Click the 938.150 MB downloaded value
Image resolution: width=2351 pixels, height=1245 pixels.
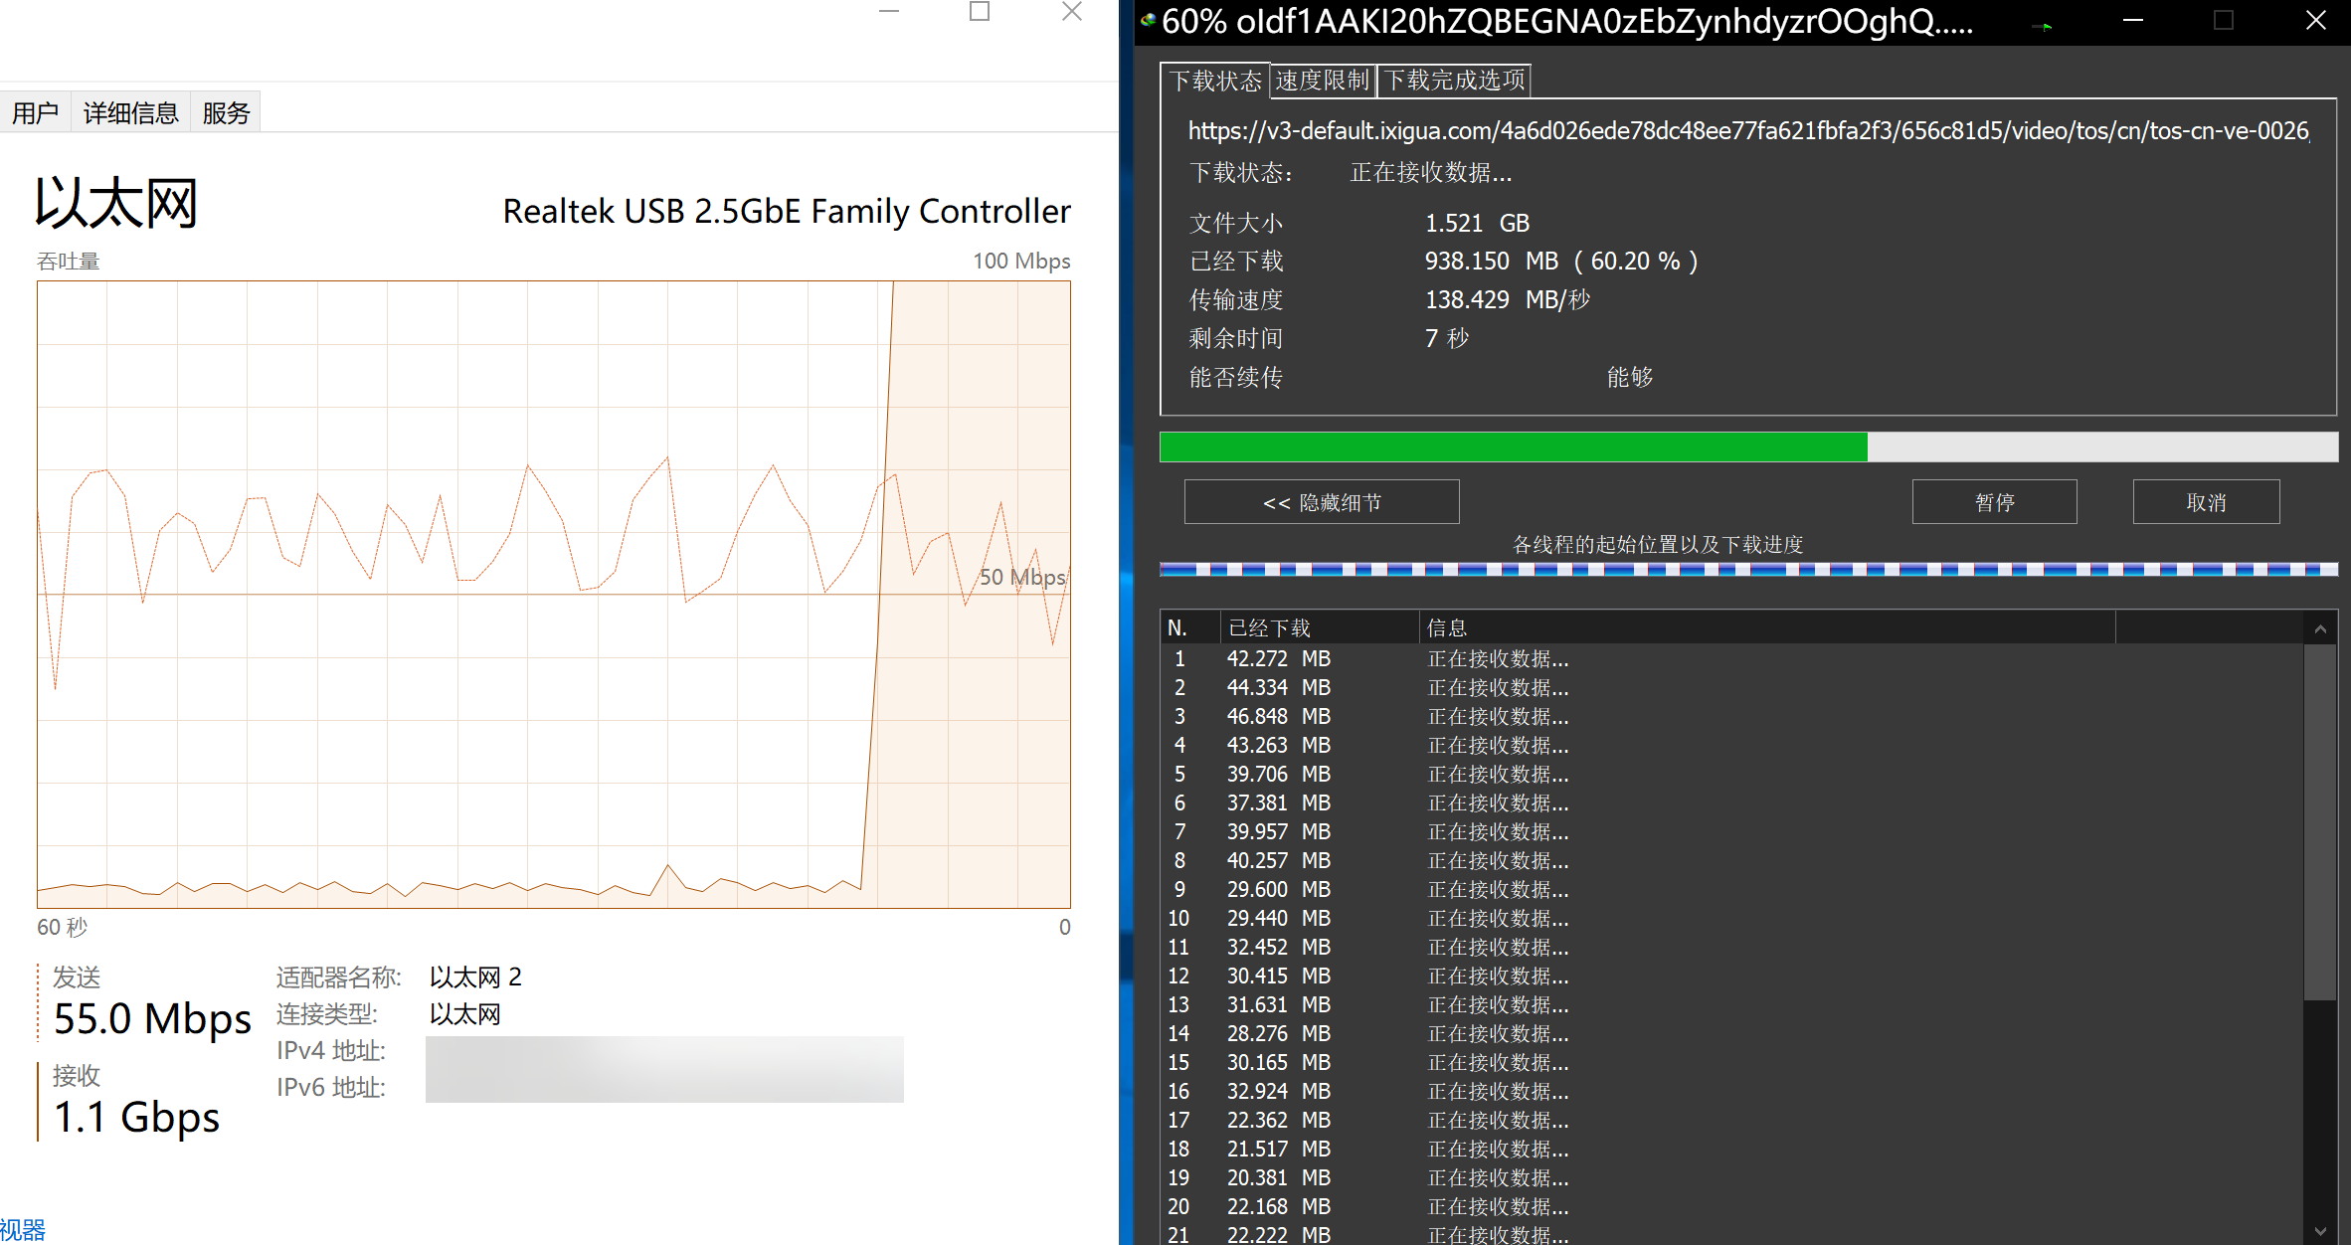(x=1561, y=262)
